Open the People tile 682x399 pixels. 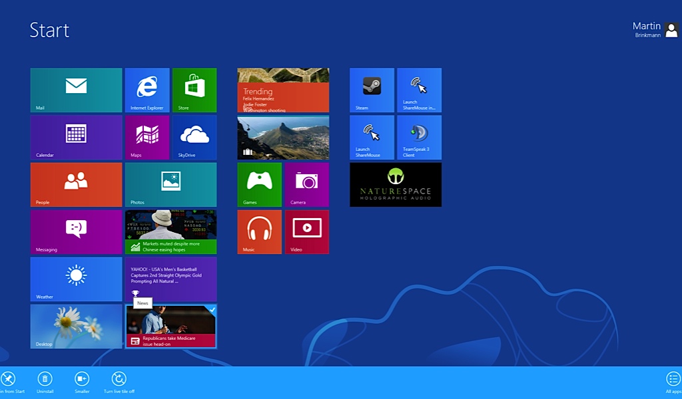(x=76, y=185)
